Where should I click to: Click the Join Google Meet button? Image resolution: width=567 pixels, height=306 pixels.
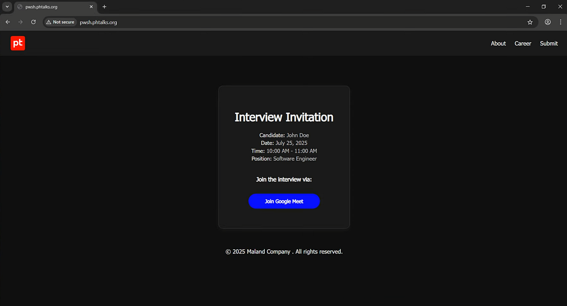pyautogui.click(x=284, y=201)
